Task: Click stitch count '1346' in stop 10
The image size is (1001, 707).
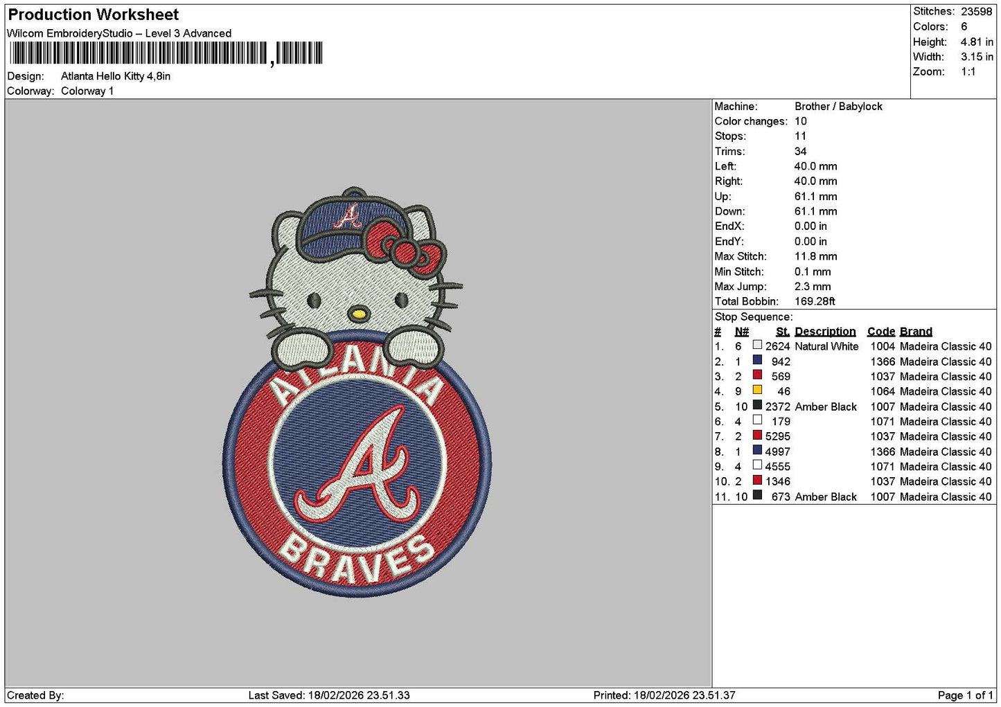Action: pos(777,481)
